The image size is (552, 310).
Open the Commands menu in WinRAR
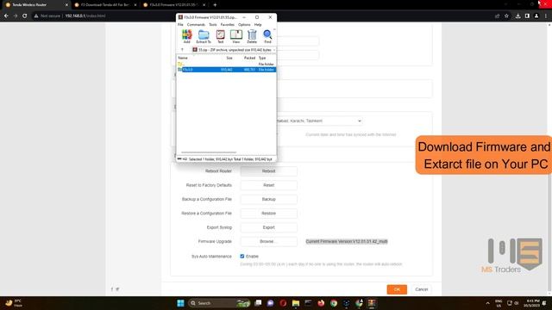(196, 25)
